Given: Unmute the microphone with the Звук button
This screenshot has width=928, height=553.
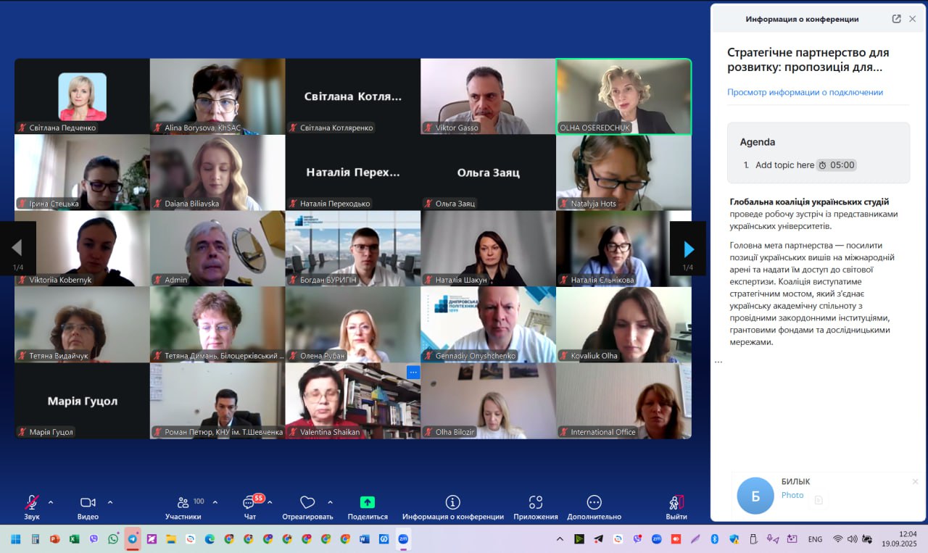Looking at the screenshot, I should click(x=31, y=502).
